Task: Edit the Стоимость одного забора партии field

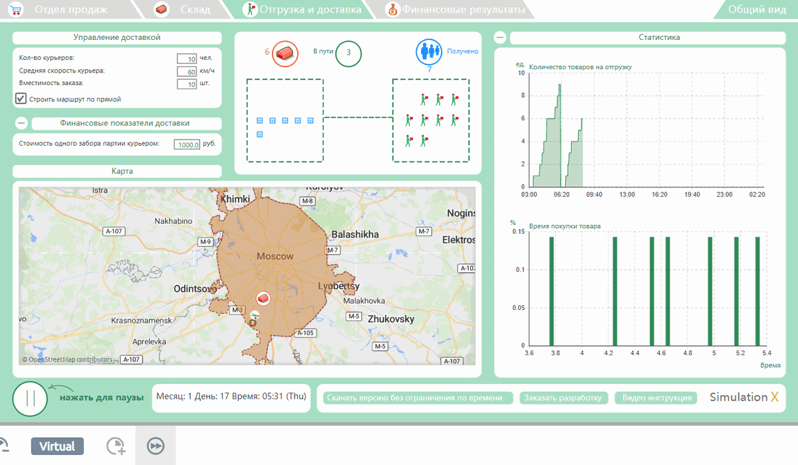Action: pyautogui.click(x=187, y=144)
